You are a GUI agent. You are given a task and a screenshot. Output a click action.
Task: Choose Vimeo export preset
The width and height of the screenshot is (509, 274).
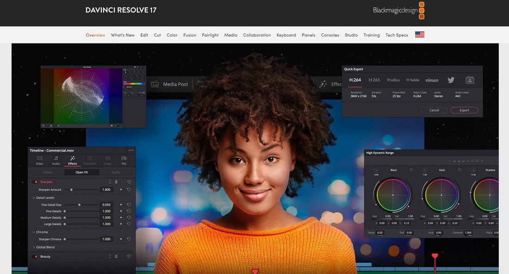432,80
